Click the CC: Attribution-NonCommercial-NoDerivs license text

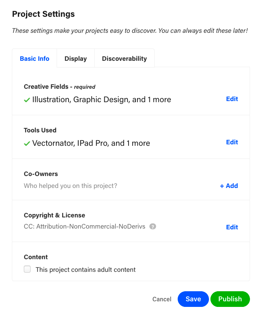click(85, 226)
